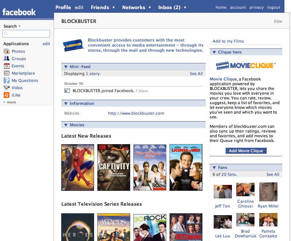The image size is (291, 241).
Task: Open the Networks dropdown arrow
Action: 150,8
